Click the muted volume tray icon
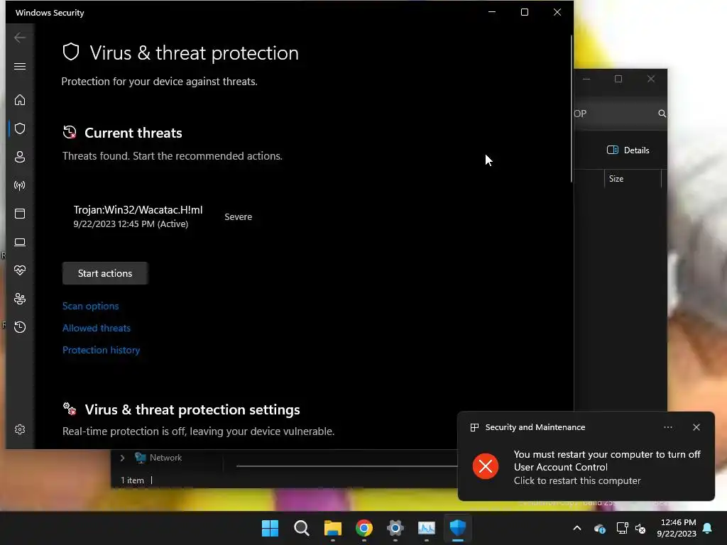The width and height of the screenshot is (727, 545). tap(640, 528)
